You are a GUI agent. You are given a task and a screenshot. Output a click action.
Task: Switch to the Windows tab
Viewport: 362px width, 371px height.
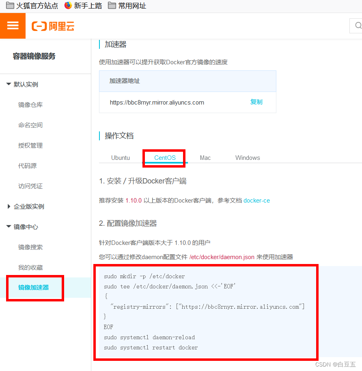pyautogui.click(x=248, y=157)
